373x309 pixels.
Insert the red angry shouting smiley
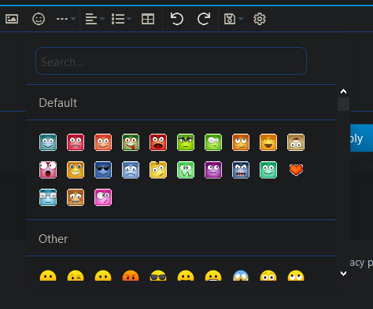[158, 142]
